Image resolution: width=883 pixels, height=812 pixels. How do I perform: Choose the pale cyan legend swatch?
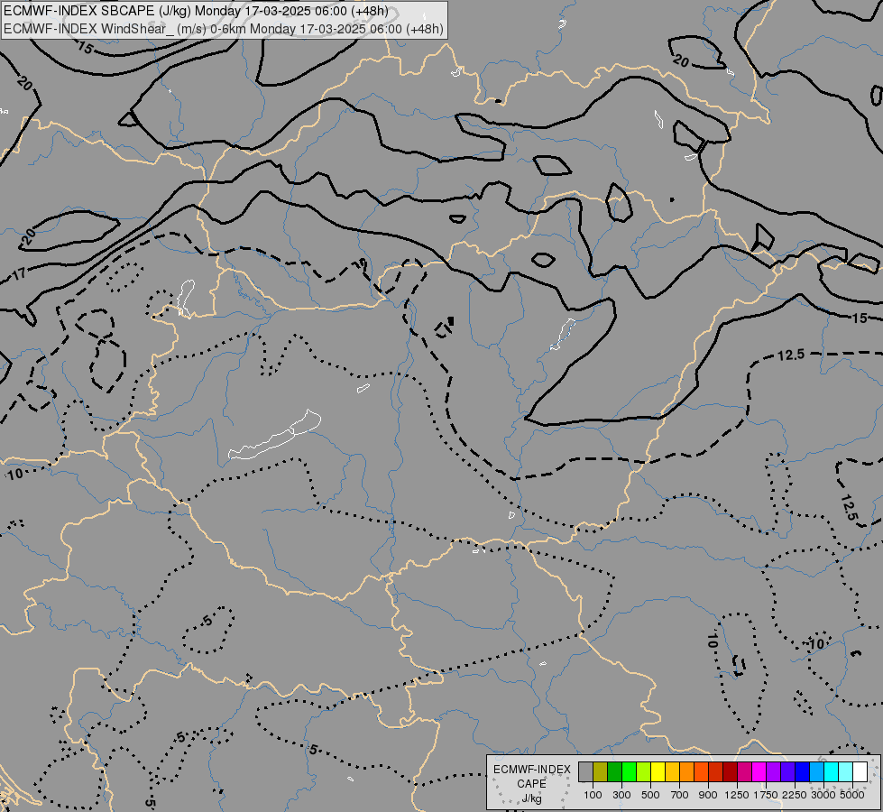(x=845, y=772)
